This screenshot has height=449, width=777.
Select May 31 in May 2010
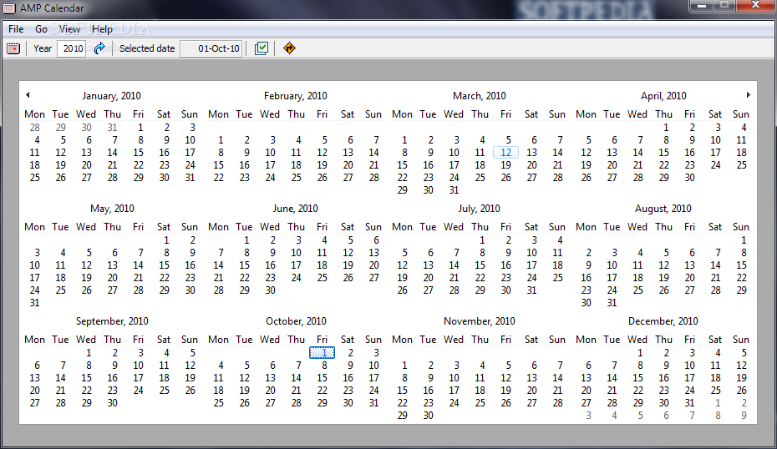pyautogui.click(x=34, y=302)
